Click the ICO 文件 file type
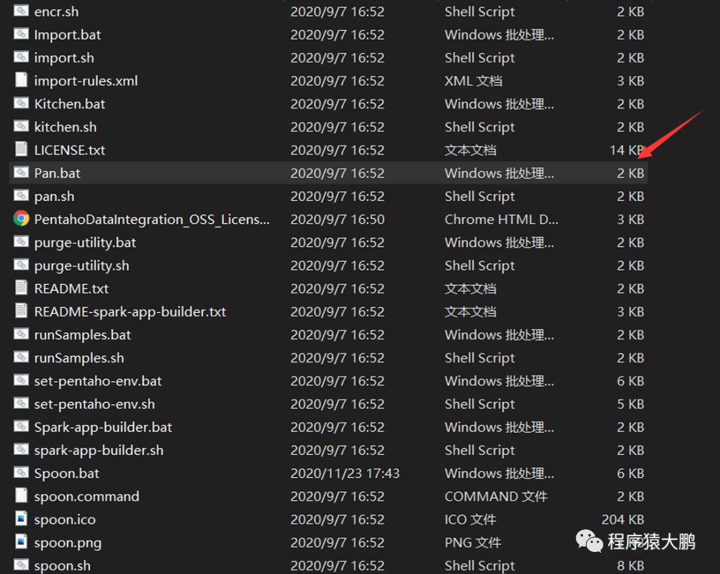This screenshot has height=574, width=720. [x=470, y=520]
